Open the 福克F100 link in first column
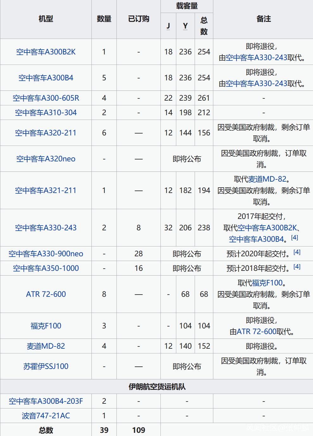The height and width of the screenshot is (436, 313). click(x=46, y=326)
